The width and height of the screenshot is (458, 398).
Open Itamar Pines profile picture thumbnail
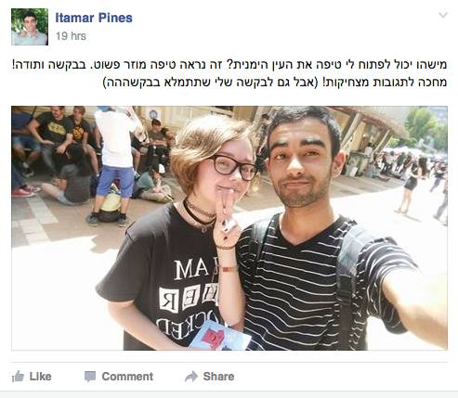pos(30,27)
